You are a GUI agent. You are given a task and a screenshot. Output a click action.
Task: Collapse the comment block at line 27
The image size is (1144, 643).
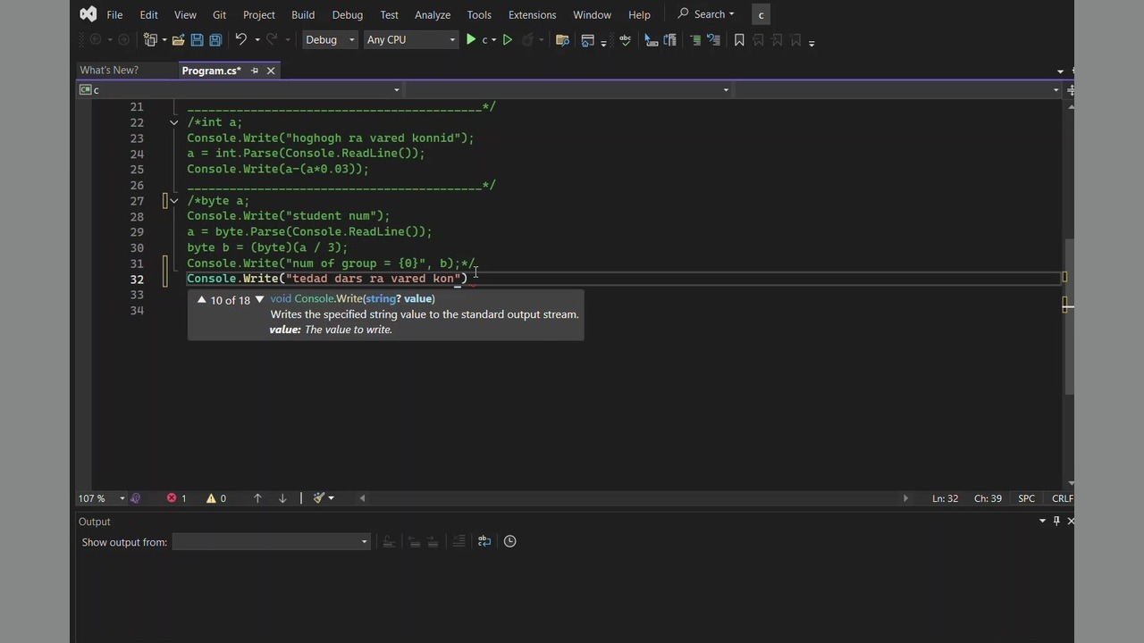point(174,201)
